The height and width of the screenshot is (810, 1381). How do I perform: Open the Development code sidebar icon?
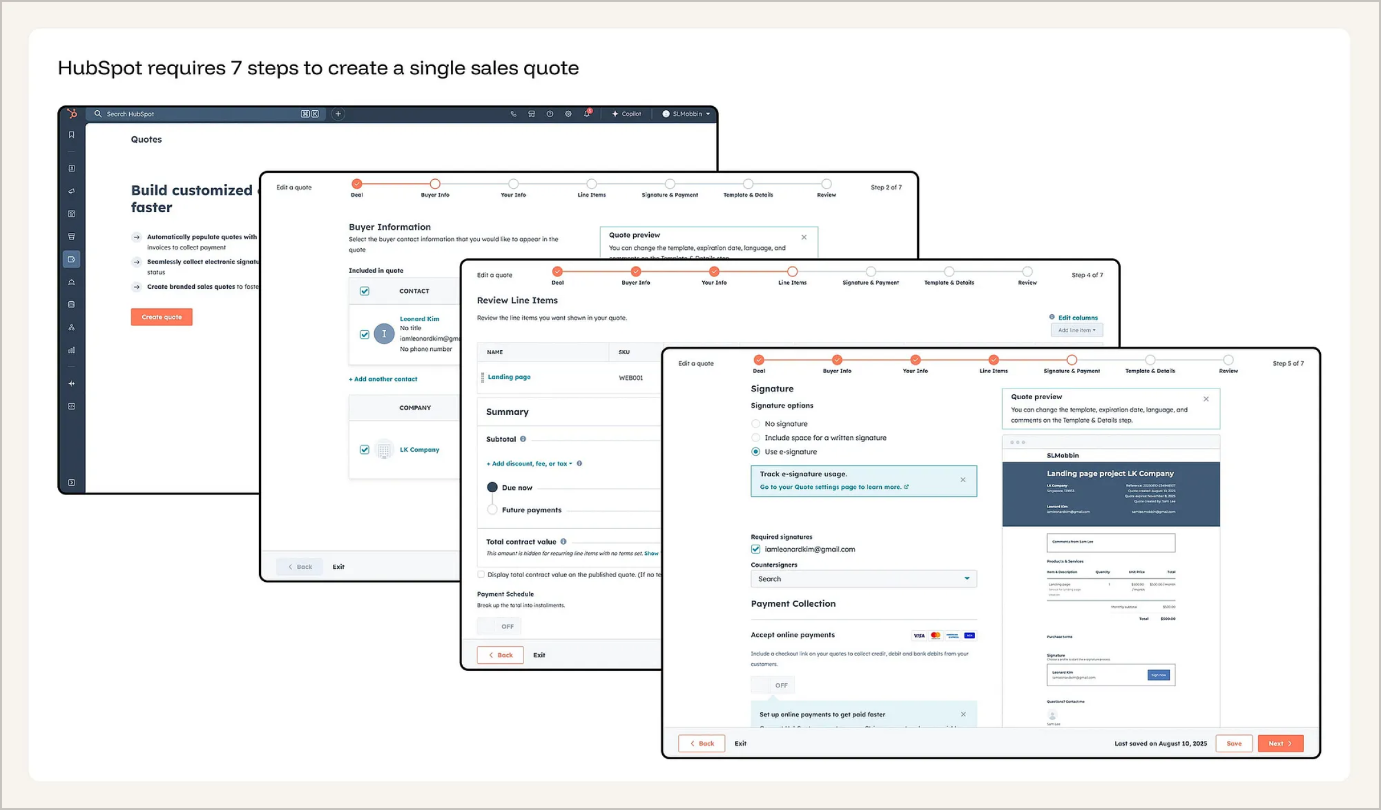tap(71, 406)
